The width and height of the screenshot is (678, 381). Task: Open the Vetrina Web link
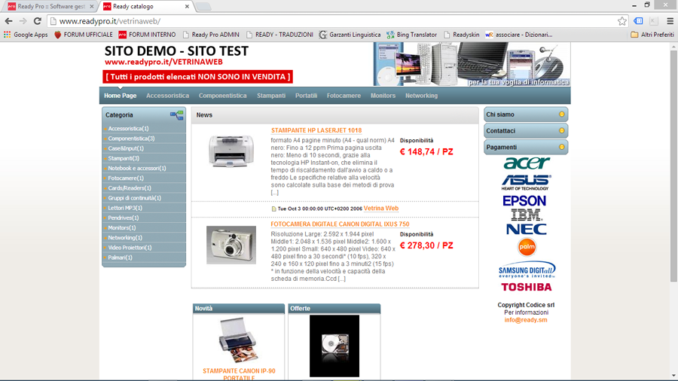pyautogui.click(x=381, y=209)
